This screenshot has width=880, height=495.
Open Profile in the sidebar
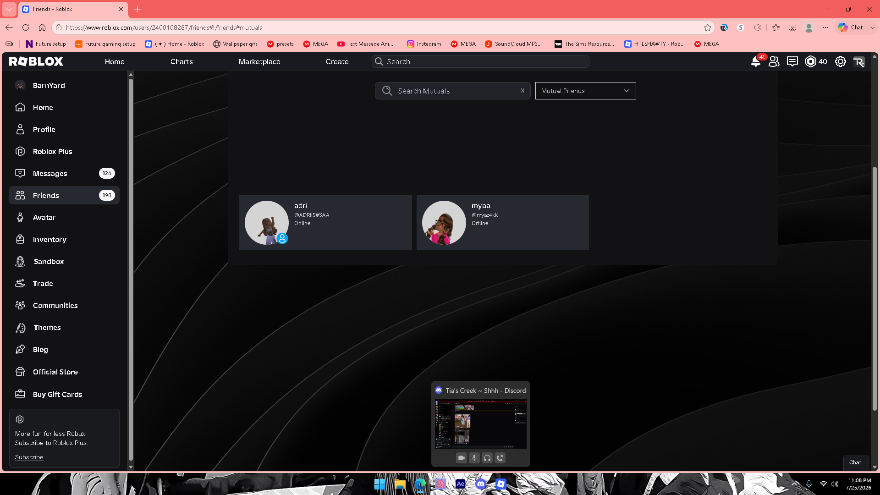point(64,129)
